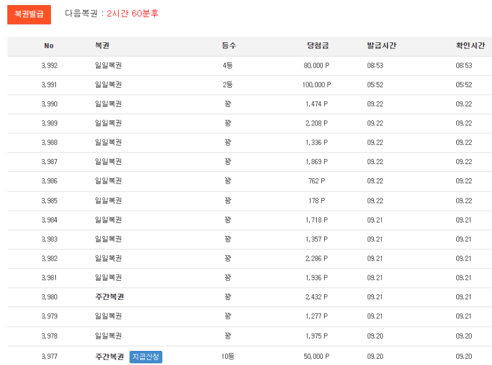The width and height of the screenshot is (492, 365).
Task: Click the 복권 column header
Action: 102,45
